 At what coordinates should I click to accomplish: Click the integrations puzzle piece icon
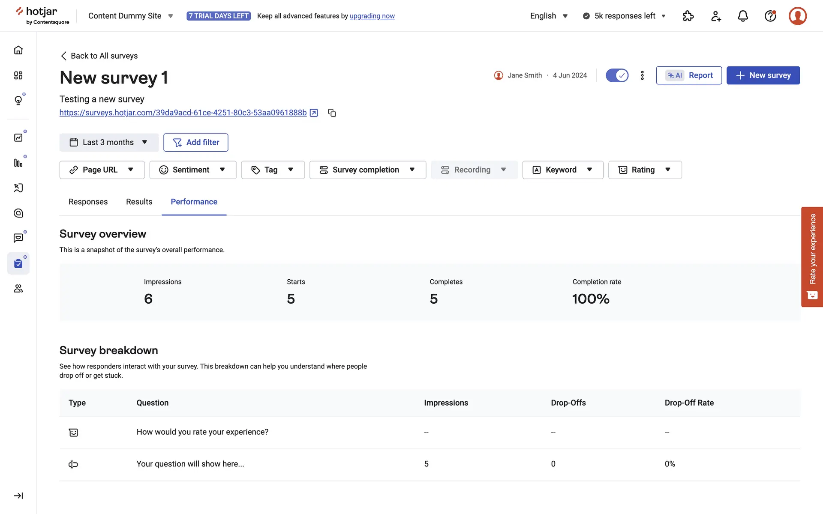point(688,16)
